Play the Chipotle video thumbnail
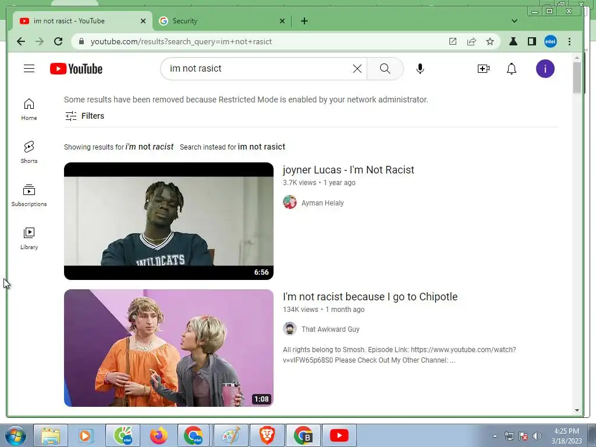The image size is (596, 447). pos(169,348)
